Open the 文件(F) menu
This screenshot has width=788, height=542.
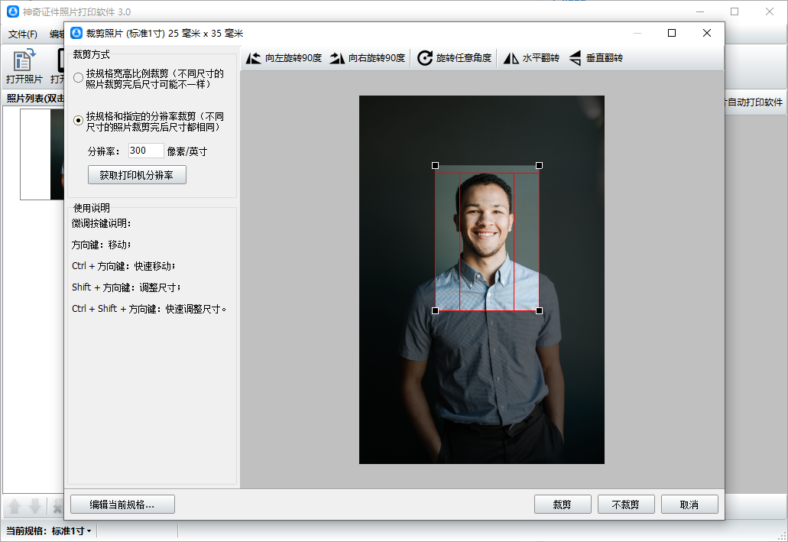[x=23, y=34]
